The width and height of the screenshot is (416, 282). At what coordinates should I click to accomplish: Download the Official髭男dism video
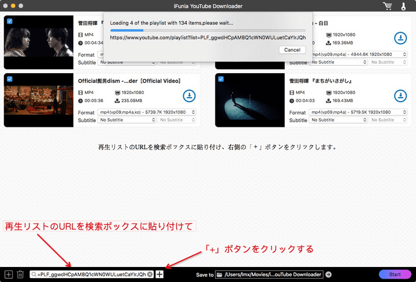pos(189,96)
